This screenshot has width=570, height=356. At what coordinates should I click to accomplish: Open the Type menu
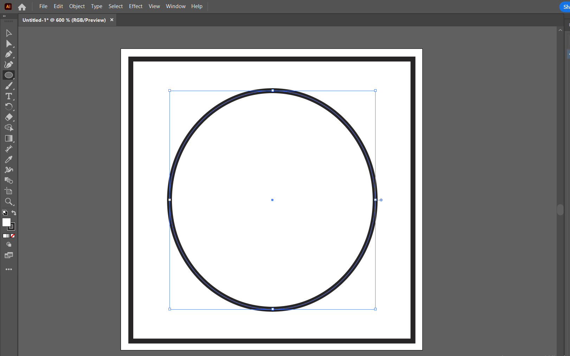click(x=97, y=6)
